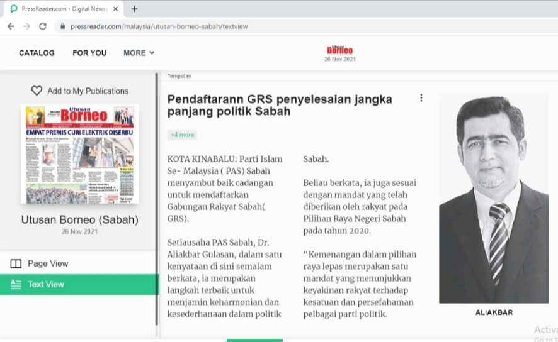
Task: Click the padlock site info icon
Action: point(62,26)
